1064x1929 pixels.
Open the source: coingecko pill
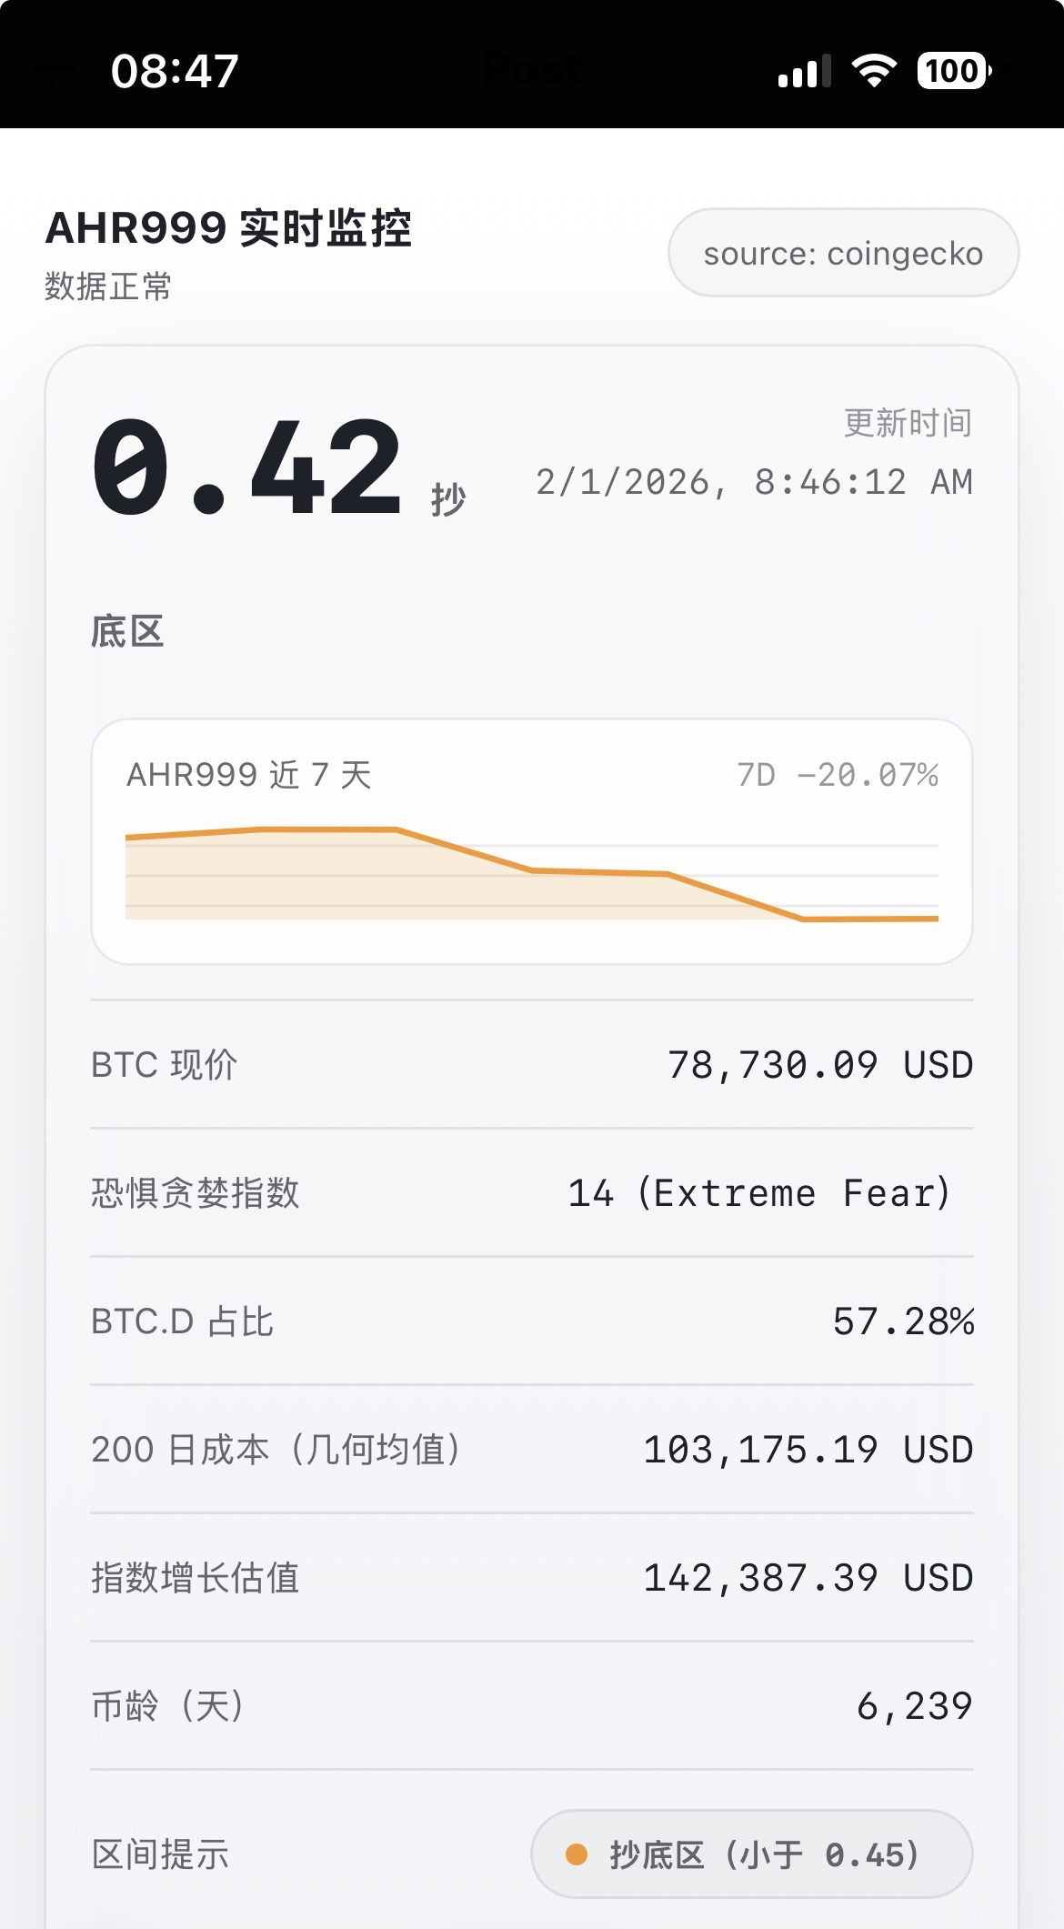point(843,253)
